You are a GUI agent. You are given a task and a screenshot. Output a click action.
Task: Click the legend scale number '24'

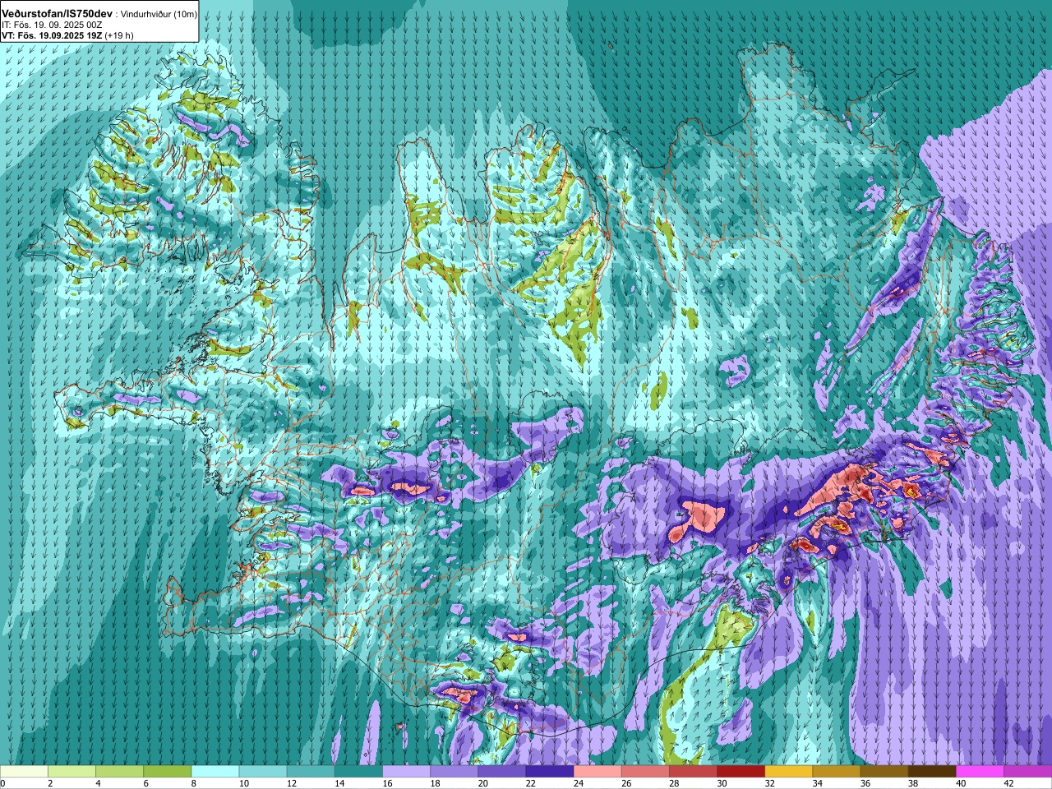click(x=578, y=783)
